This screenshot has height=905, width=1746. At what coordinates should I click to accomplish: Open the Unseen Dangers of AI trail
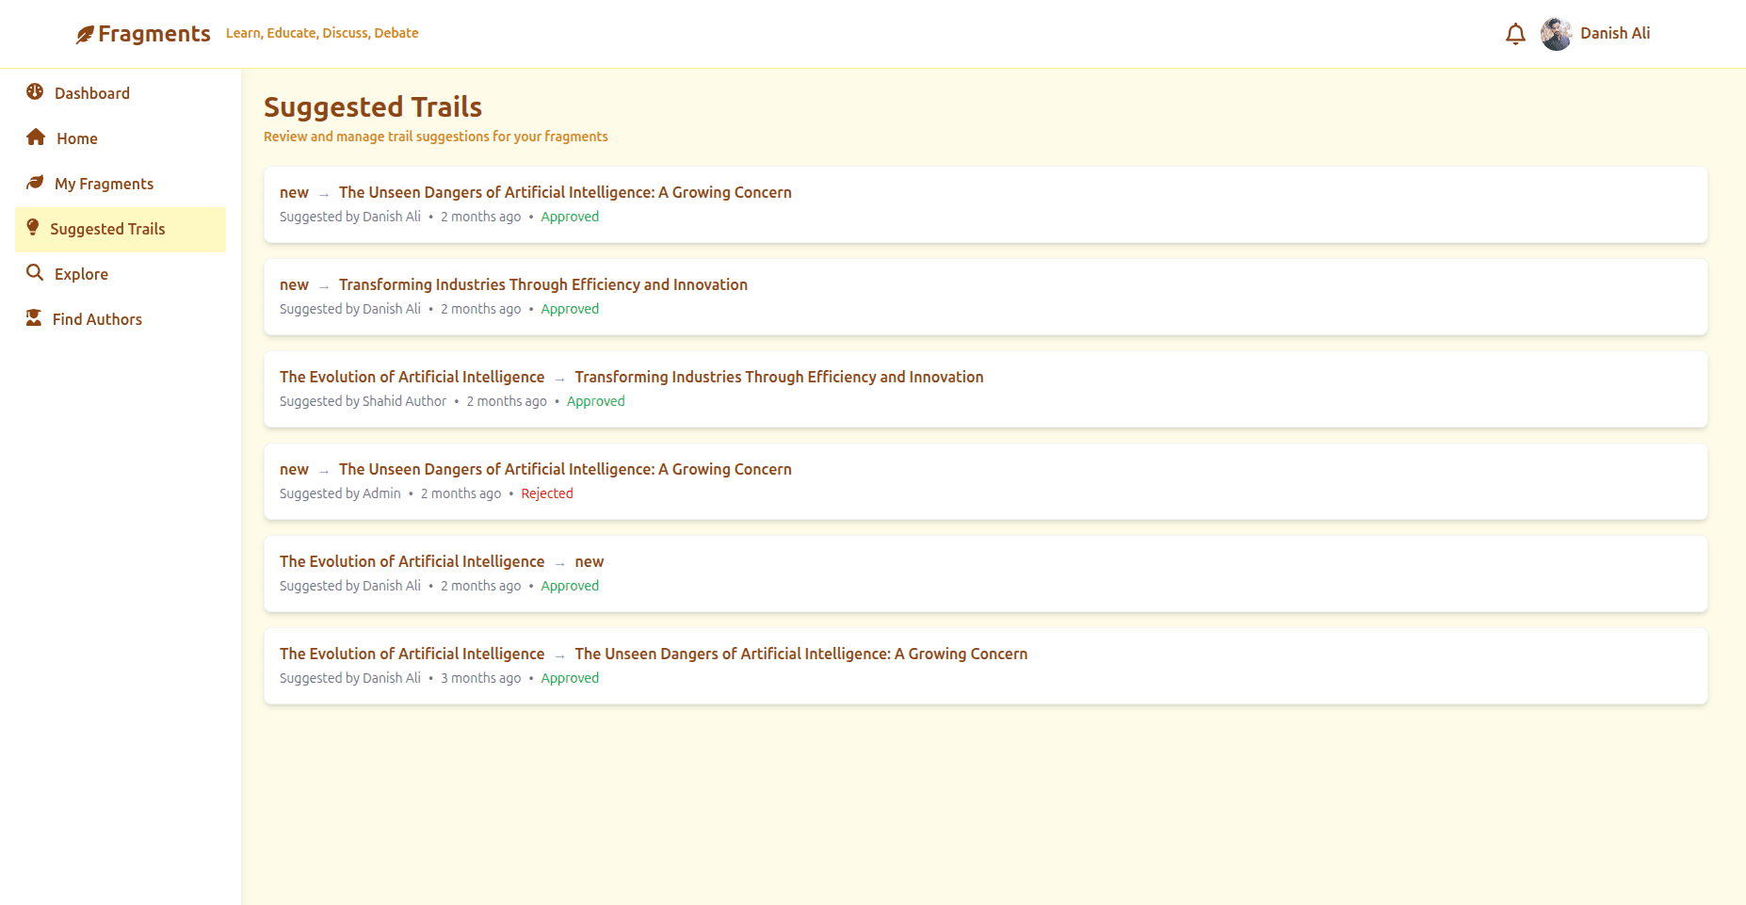[x=565, y=192]
